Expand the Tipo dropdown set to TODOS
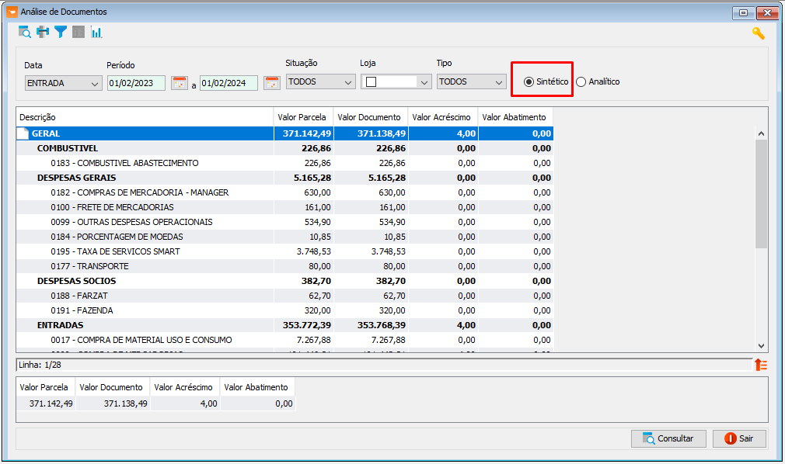The width and height of the screenshot is (785, 464). point(472,82)
